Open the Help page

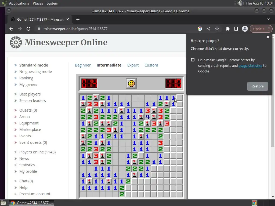tap(23, 187)
